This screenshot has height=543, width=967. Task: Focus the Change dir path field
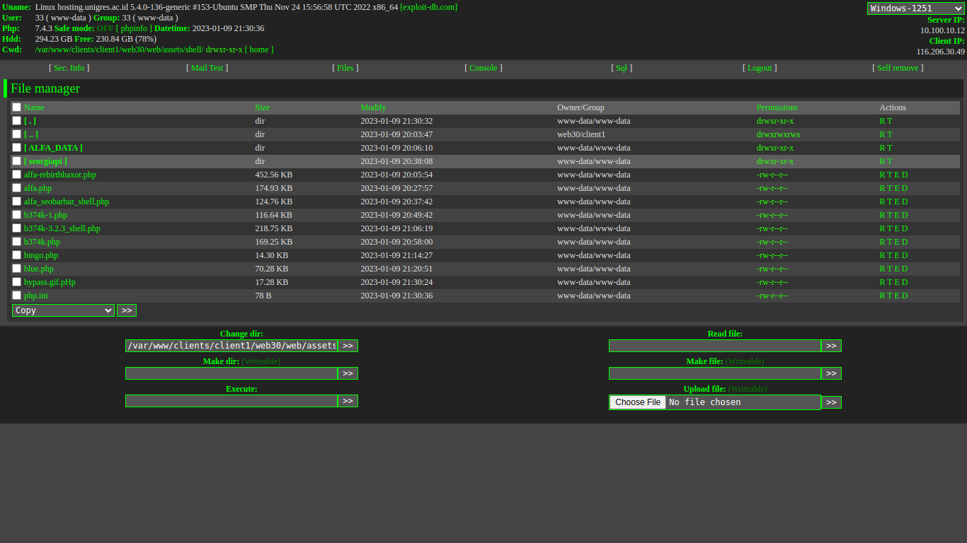point(231,346)
